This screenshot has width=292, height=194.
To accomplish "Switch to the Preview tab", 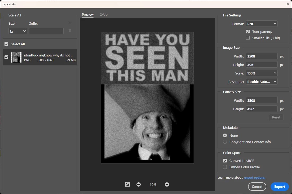I will tap(88, 15).
